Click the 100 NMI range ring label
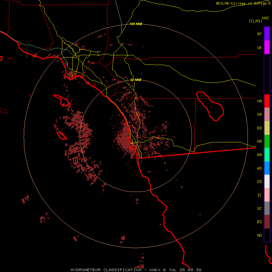This screenshot has height=272, width=272. 136,24
